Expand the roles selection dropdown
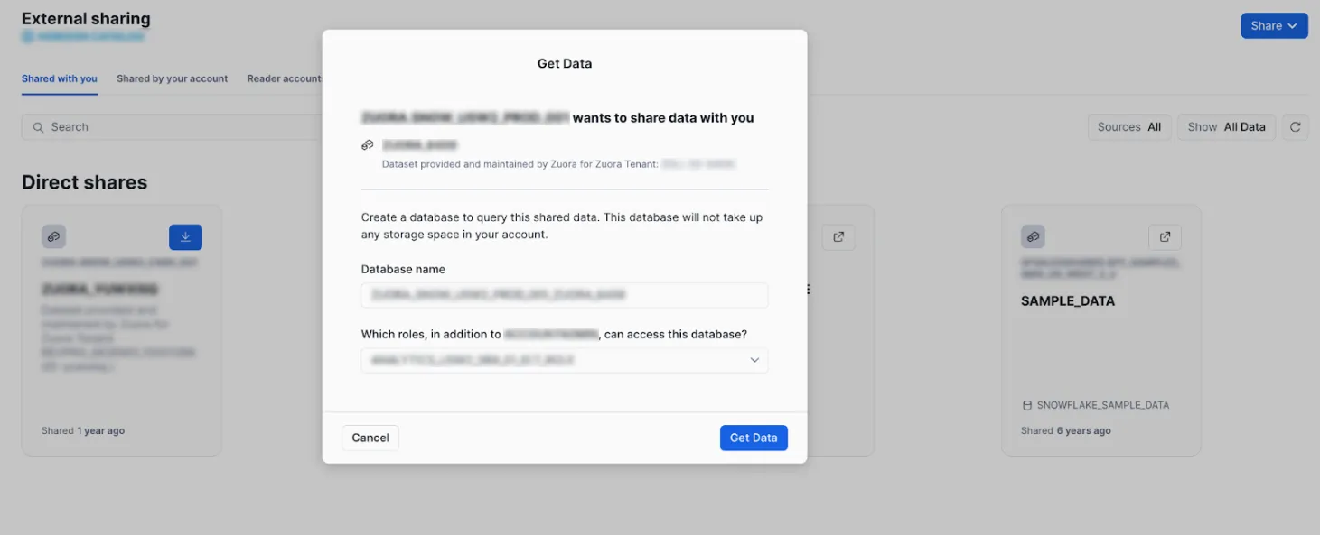Image resolution: width=1320 pixels, height=535 pixels. click(x=565, y=360)
